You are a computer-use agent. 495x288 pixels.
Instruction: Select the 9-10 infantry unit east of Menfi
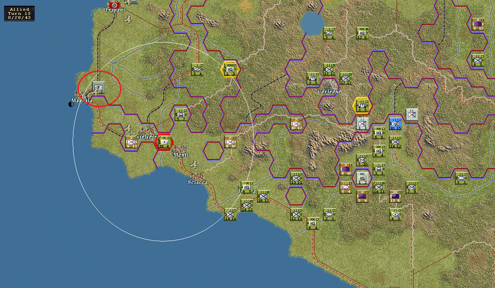coord(230,142)
